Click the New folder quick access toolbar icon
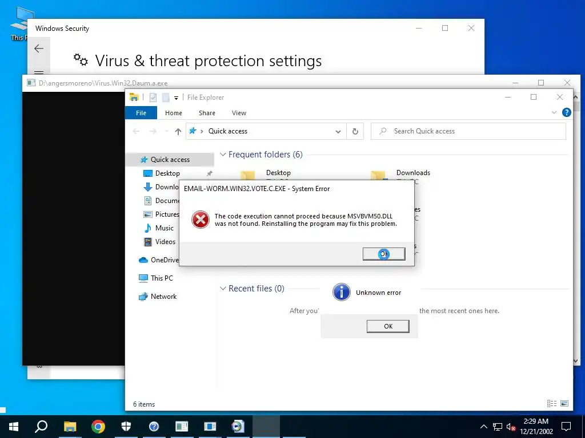 tap(166, 98)
